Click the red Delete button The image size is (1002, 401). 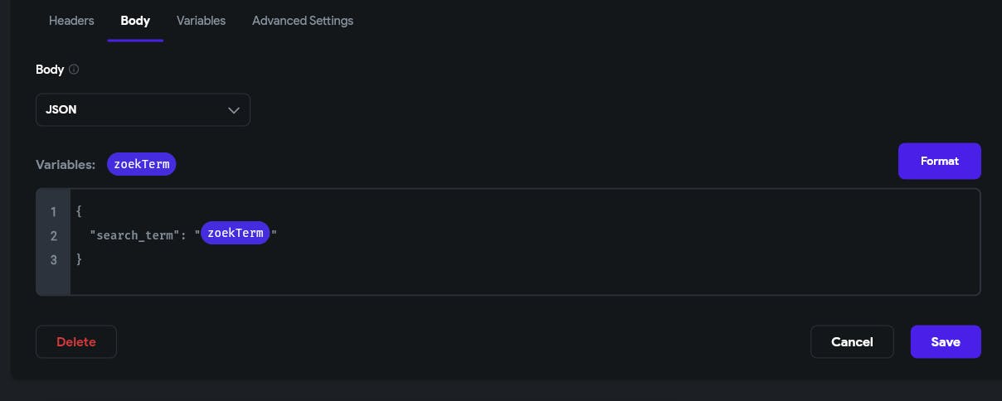pyautogui.click(x=76, y=341)
